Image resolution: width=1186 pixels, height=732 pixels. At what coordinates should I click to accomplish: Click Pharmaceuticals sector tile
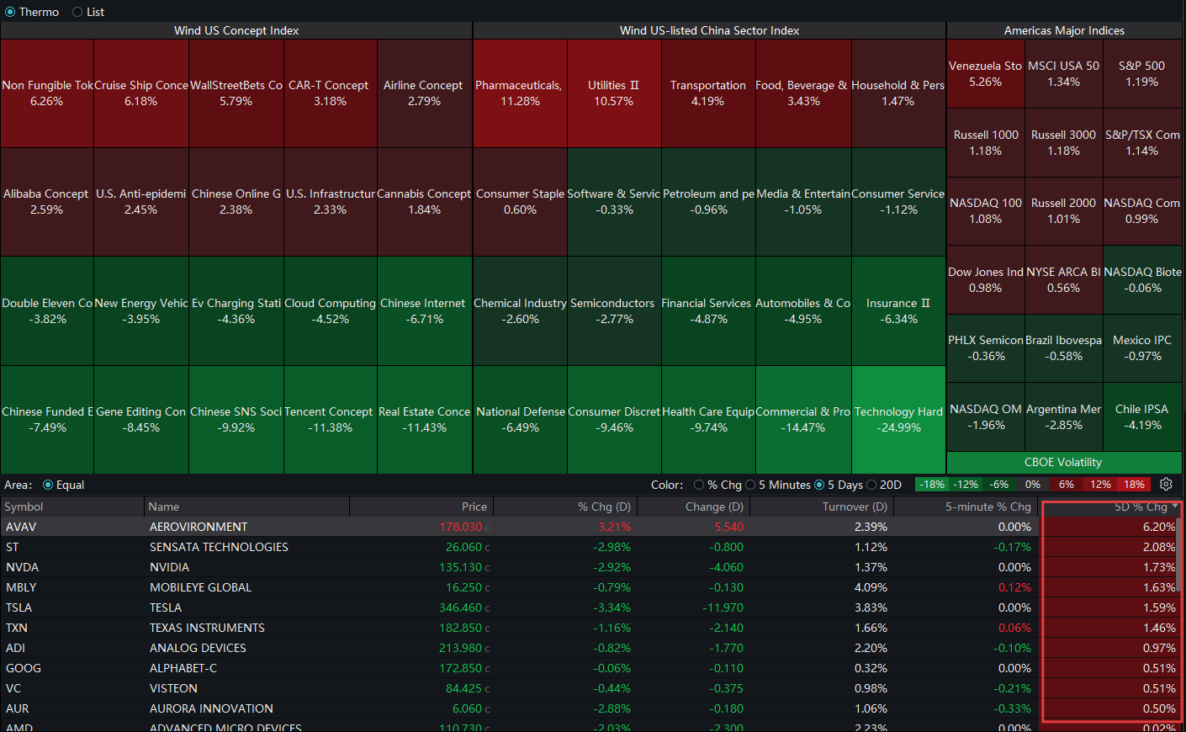[520, 93]
